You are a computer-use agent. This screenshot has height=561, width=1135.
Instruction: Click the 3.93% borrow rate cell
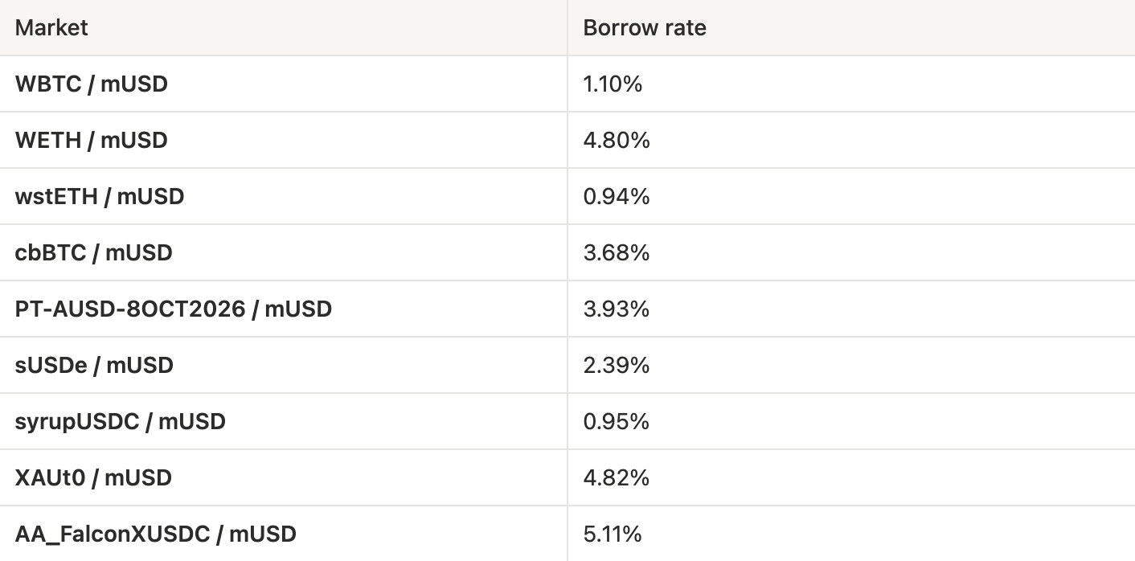point(851,309)
